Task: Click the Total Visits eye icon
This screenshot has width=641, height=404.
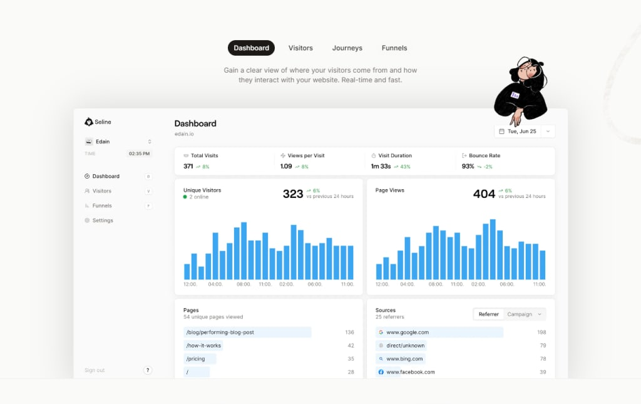Action: pyautogui.click(x=186, y=156)
